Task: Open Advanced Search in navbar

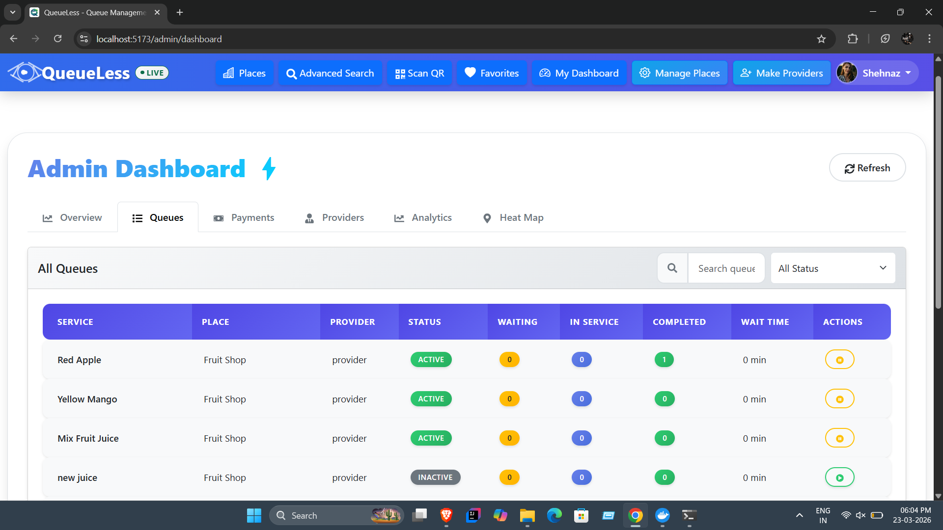Action: click(x=330, y=73)
